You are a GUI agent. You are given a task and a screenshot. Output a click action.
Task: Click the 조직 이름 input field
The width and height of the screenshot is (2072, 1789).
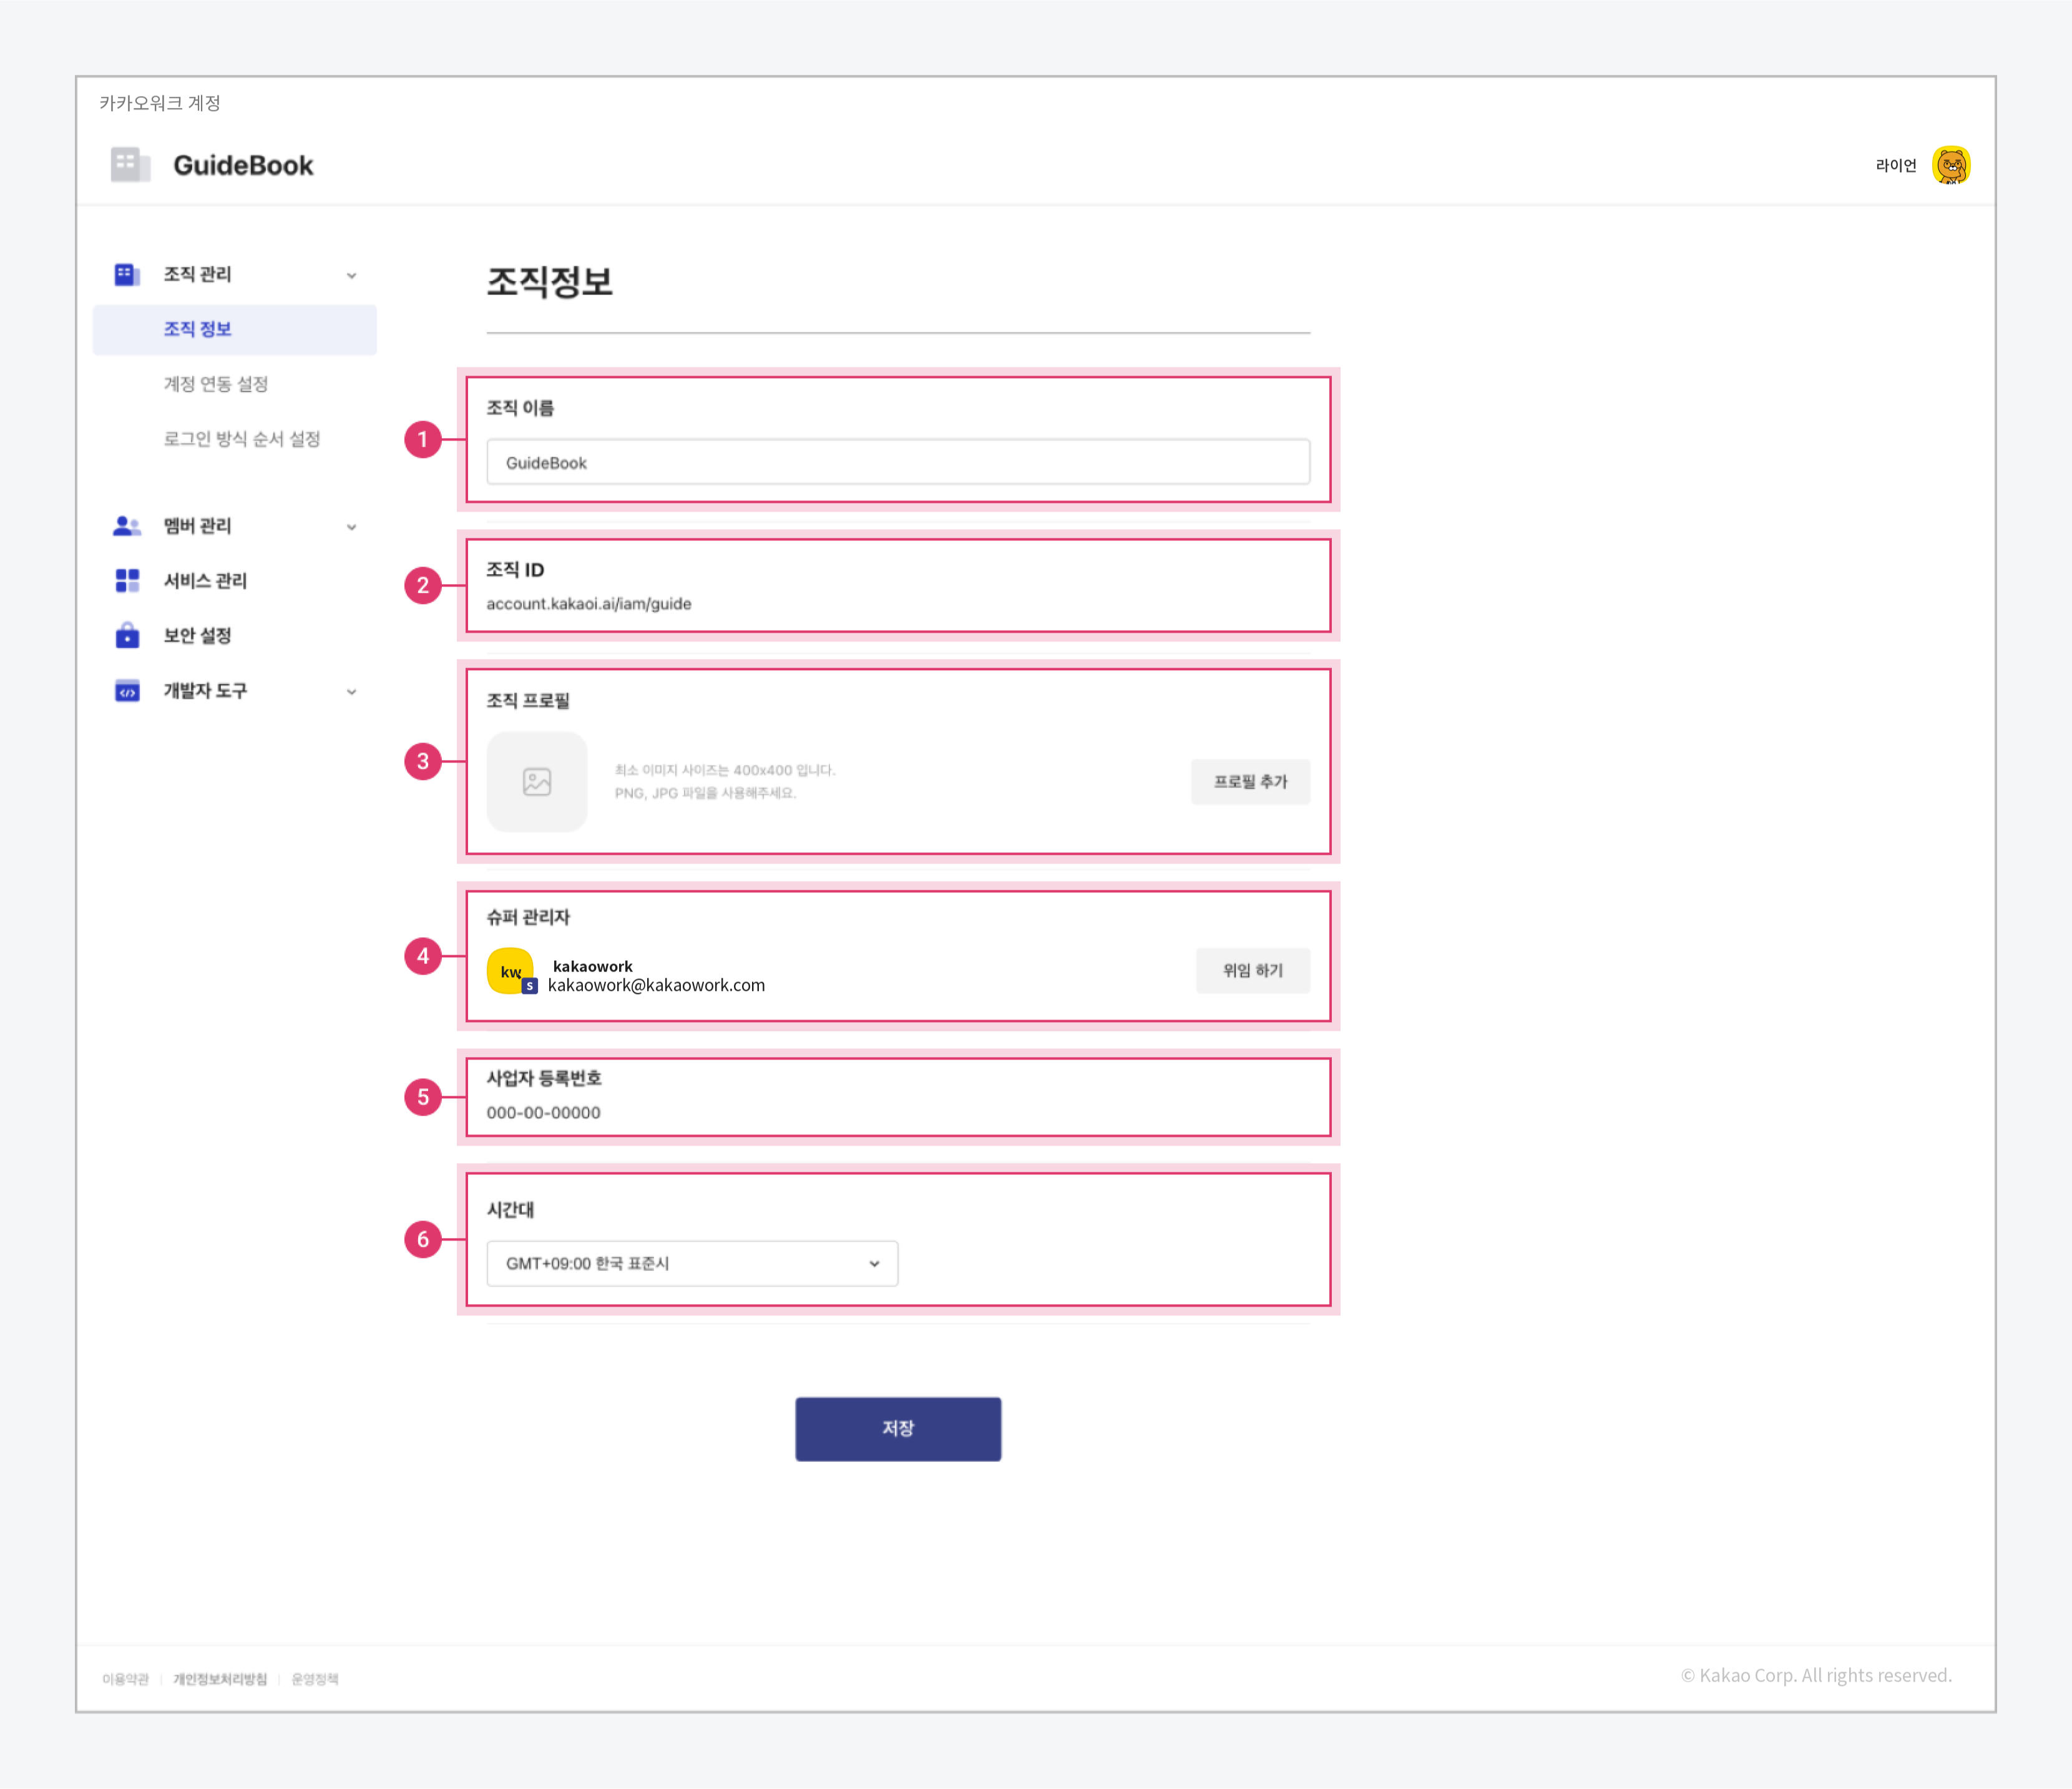[x=898, y=463]
